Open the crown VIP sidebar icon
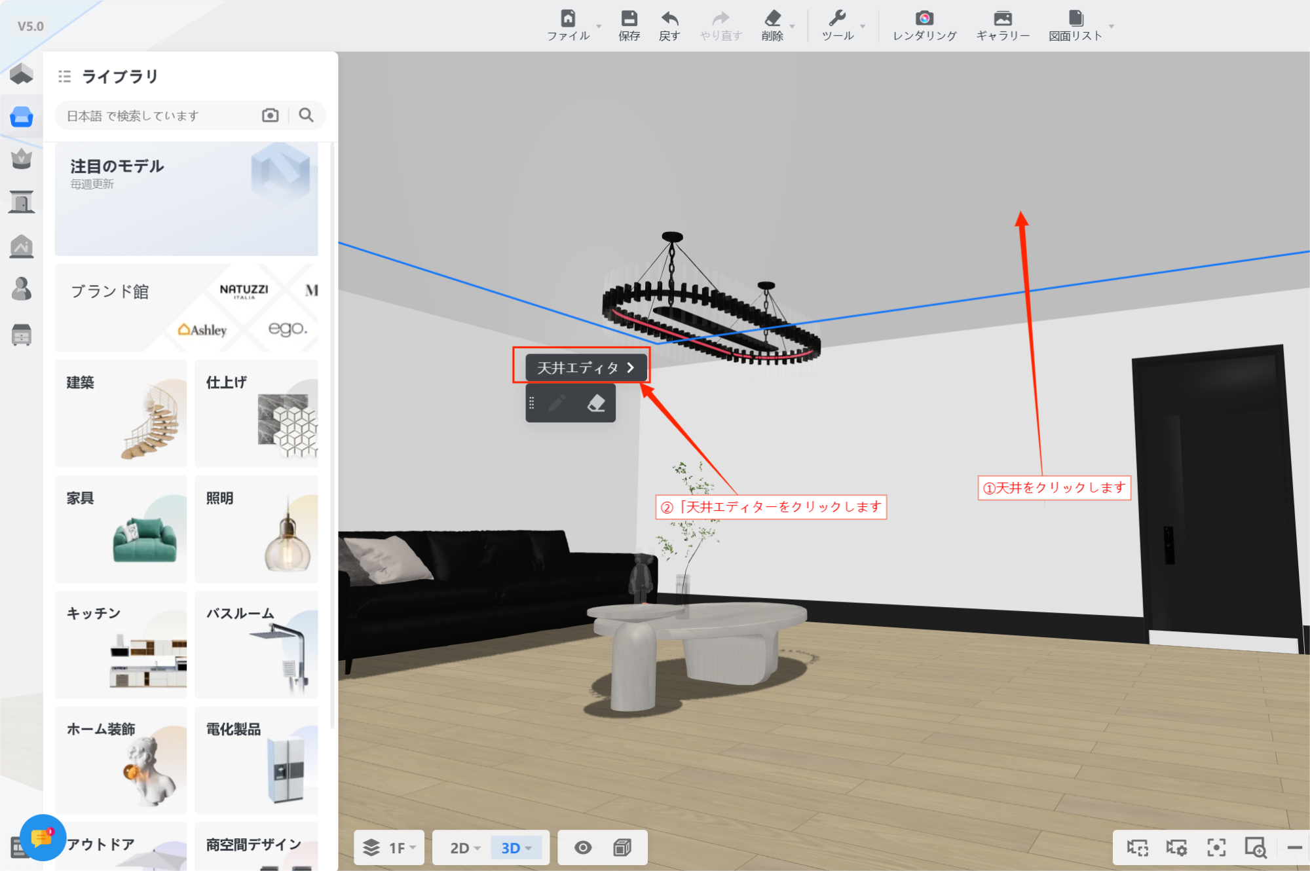1310x871 pixels. [x=22, y=159]
